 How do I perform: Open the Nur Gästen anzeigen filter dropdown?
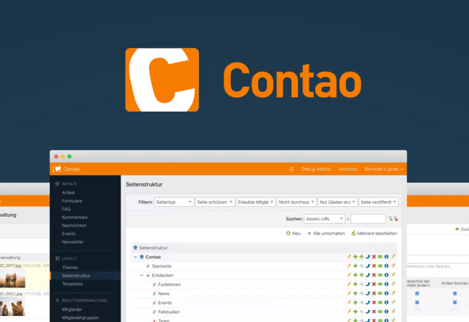(x=338, y=202)
